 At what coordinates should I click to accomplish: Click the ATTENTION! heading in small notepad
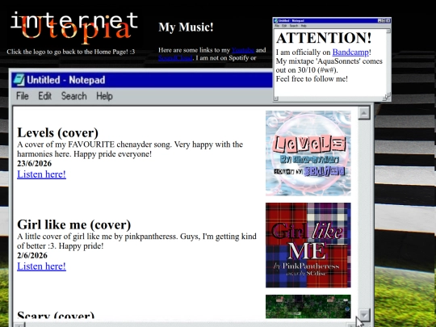tap(324, 38)
